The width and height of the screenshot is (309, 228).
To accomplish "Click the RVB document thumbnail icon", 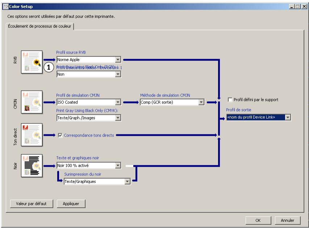I will pyautogui.click(x=32, y=62).
